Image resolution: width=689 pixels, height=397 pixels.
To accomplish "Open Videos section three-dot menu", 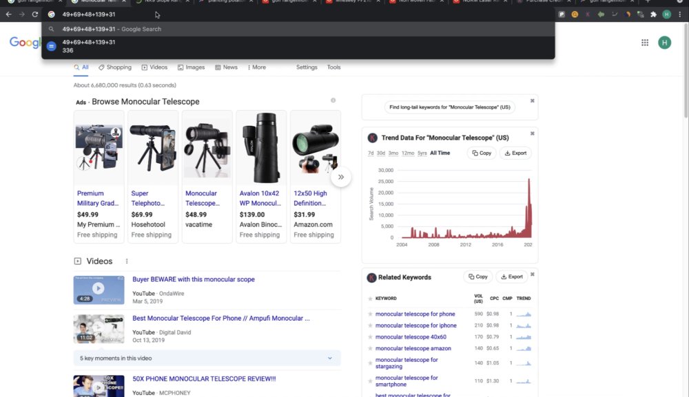I will coord(127,261).
